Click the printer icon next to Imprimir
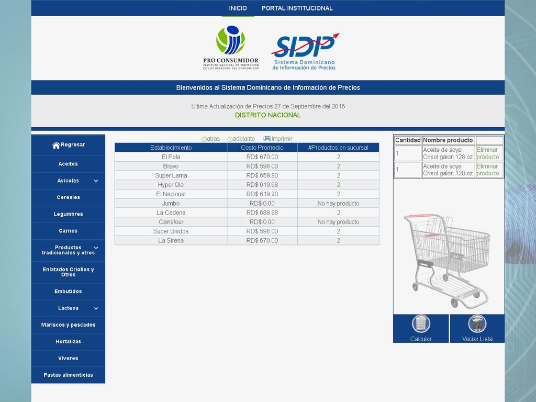 [267, 138]
